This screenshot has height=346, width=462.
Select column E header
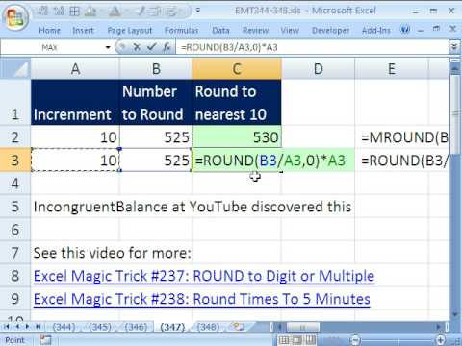coord(392,68)
